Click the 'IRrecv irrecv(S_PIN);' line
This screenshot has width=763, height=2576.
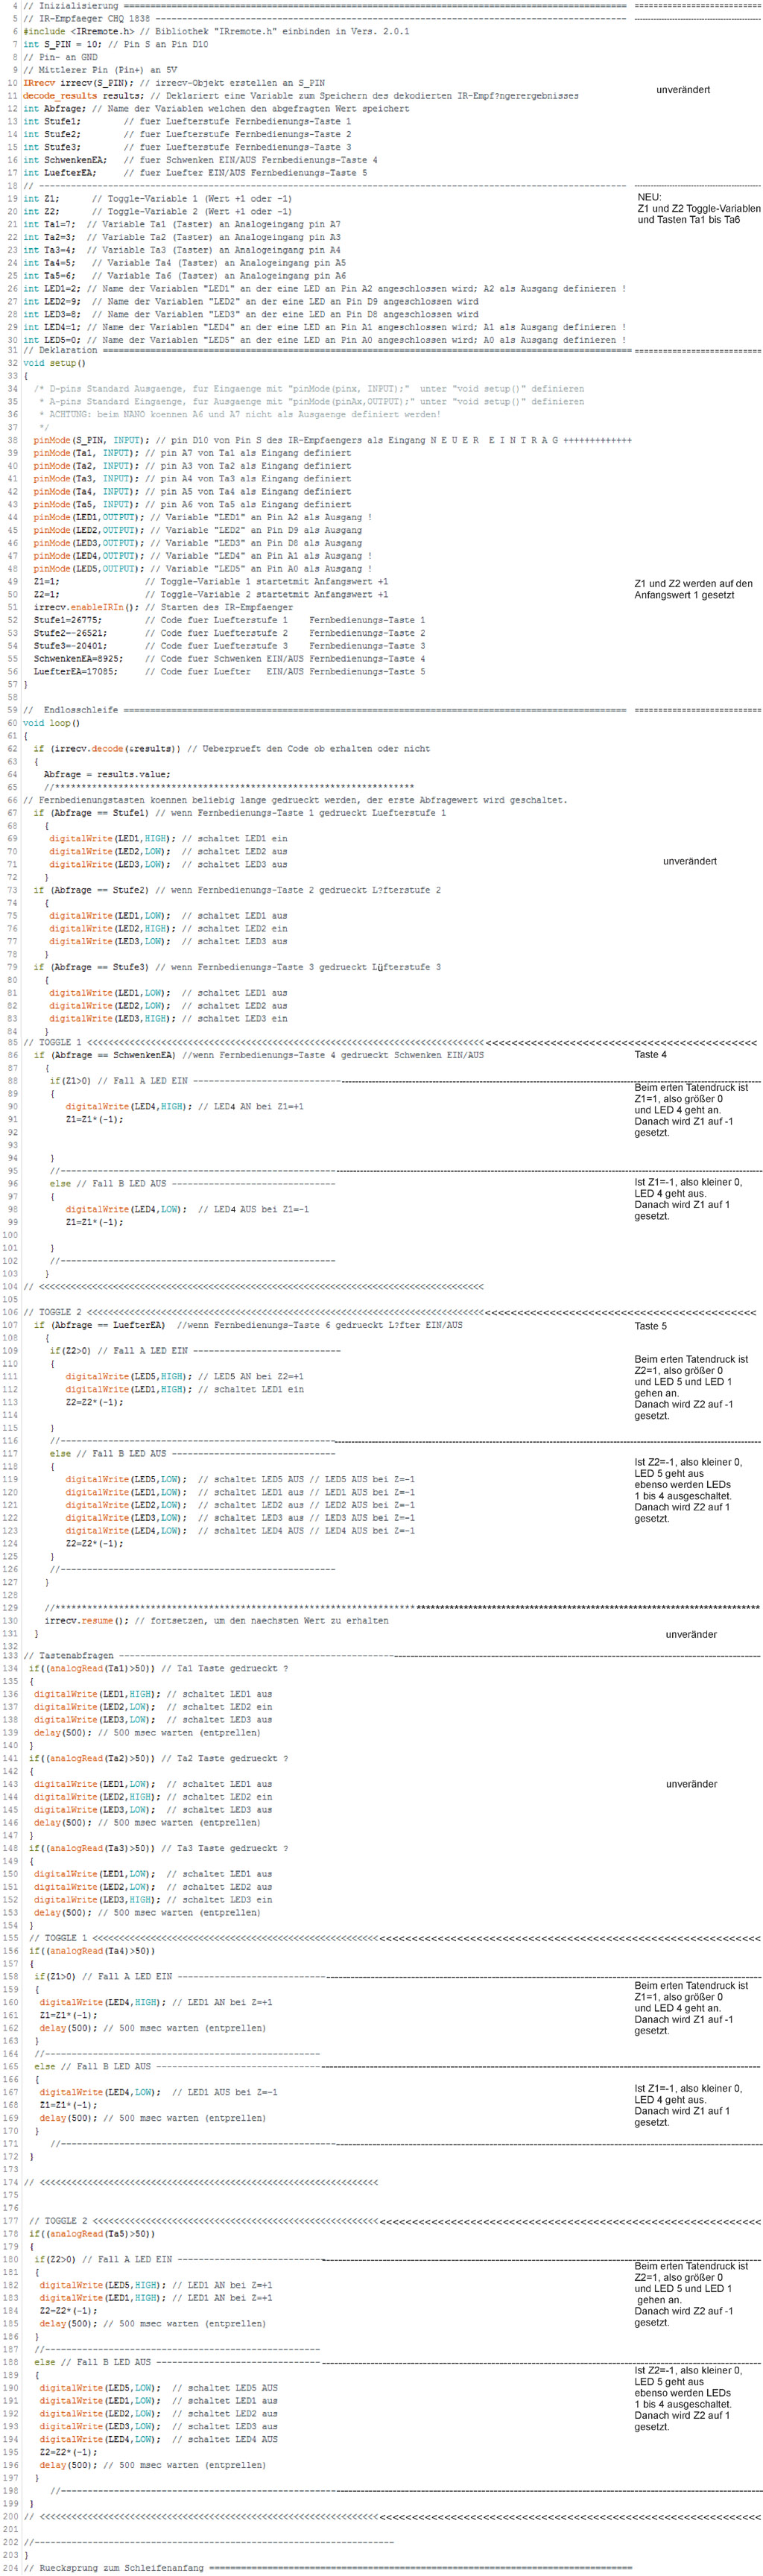(x=78, y=83)
